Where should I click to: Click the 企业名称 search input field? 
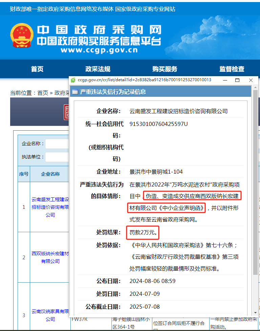57,144
